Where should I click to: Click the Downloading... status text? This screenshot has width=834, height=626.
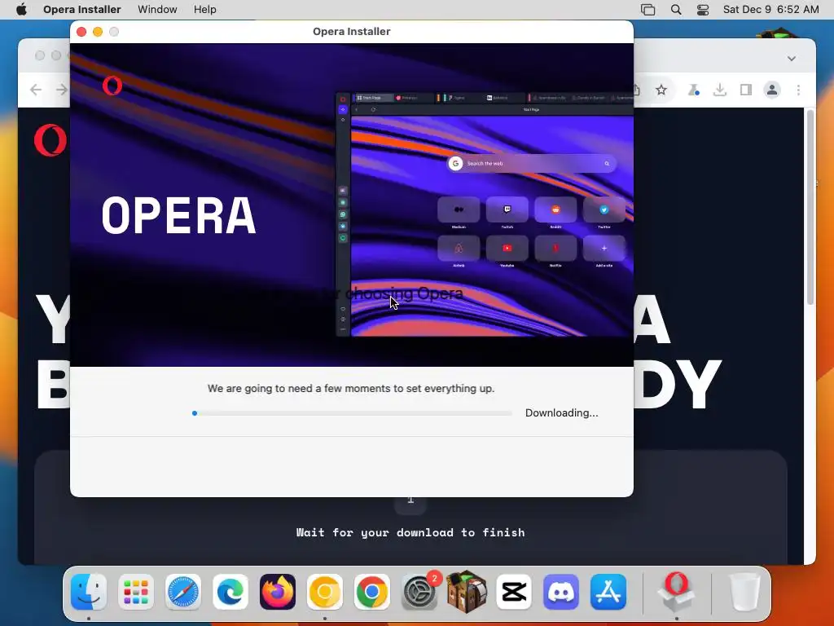pyautogui.click(x=561, y=413)
